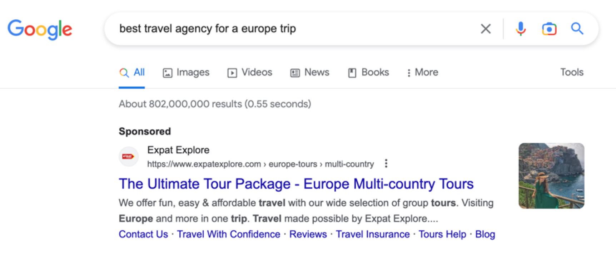Open the Tools options
This screenshot has width=616, height=256.
click(x=572, y=72)
